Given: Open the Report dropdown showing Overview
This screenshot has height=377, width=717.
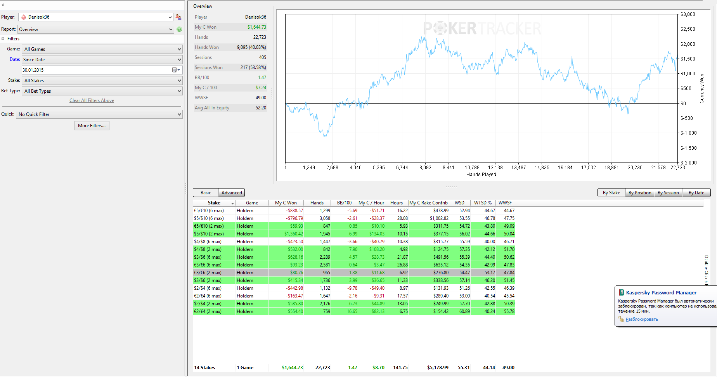Looking at the screenshot, I should tap(96, 29).
